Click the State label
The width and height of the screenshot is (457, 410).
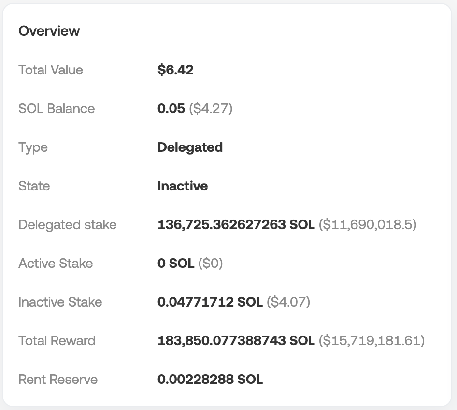pos(34,186)
